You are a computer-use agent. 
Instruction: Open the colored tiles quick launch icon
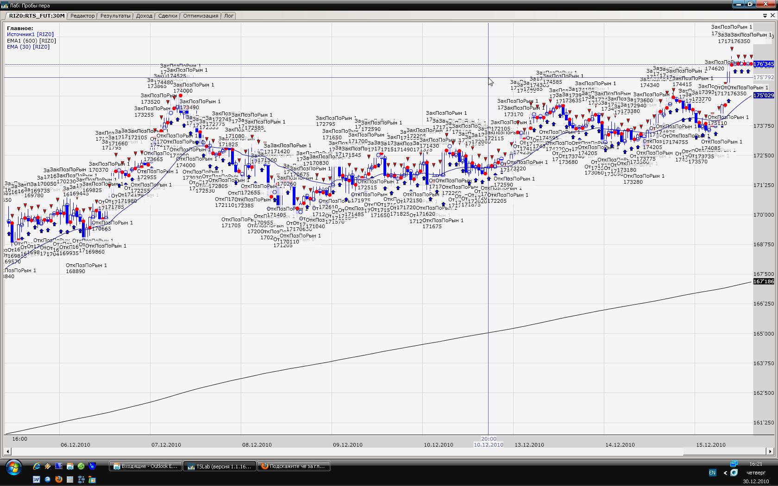tap(92, 480)
